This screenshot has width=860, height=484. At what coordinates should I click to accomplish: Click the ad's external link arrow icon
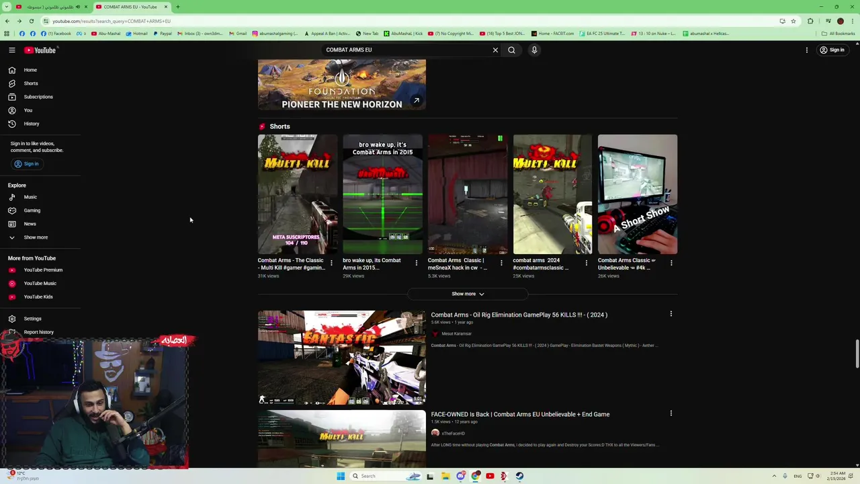(417, 101)
